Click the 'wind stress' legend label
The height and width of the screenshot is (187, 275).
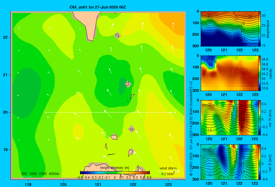168,168
